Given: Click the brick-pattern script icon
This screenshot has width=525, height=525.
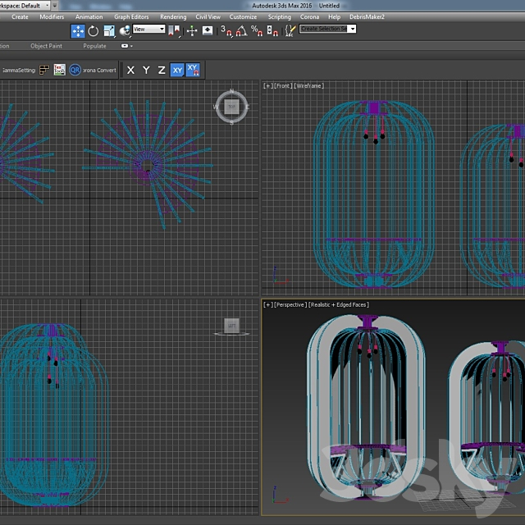Looking at the screenshot, I should 44,70.
